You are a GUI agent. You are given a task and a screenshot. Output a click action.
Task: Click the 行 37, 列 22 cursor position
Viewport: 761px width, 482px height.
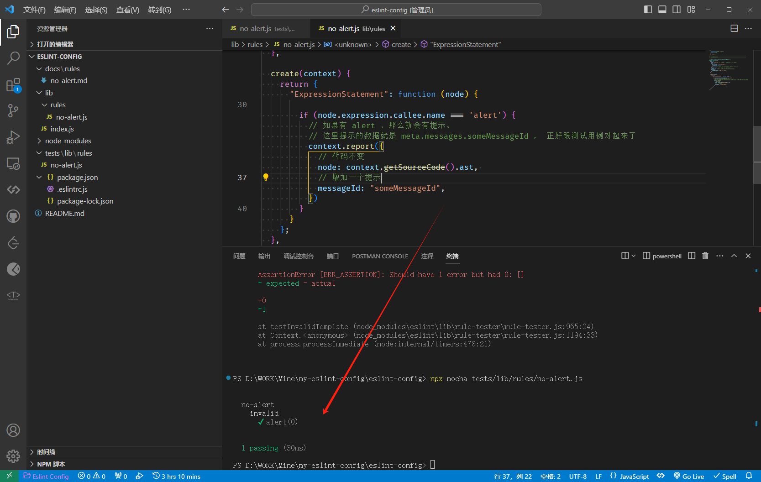coord(513,476)
